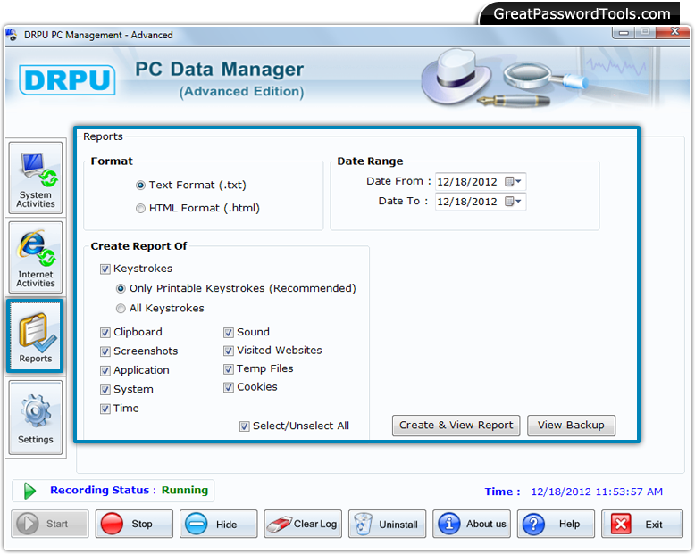Open the Help question mark button
Screen dimensions: 695x554
click(x=556, y=524)
